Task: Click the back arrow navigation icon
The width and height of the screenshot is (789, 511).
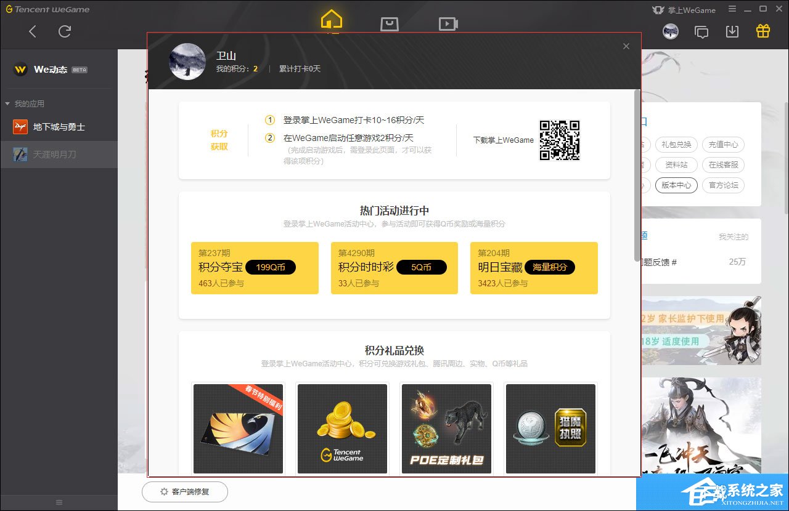Action: (x=31, y=31)
